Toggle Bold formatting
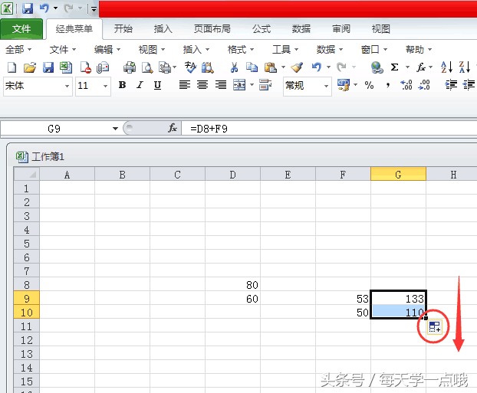Viewport: 477px width, 393px height. coord(122,85)
